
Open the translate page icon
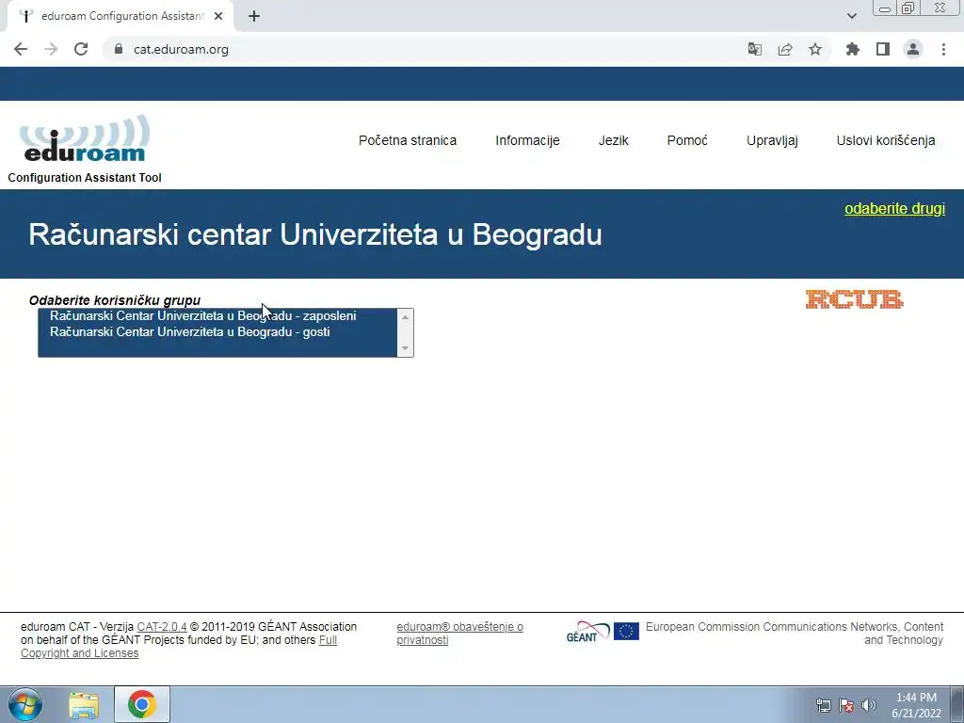tap(754, 49)
